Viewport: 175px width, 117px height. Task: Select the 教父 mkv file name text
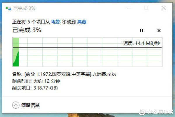pyautogui.click(x=71, y=74)
